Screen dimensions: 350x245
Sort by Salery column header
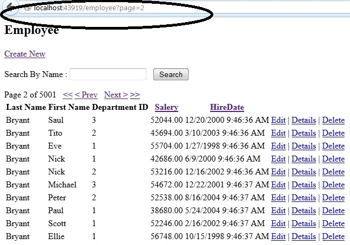(x=166, y=107)
